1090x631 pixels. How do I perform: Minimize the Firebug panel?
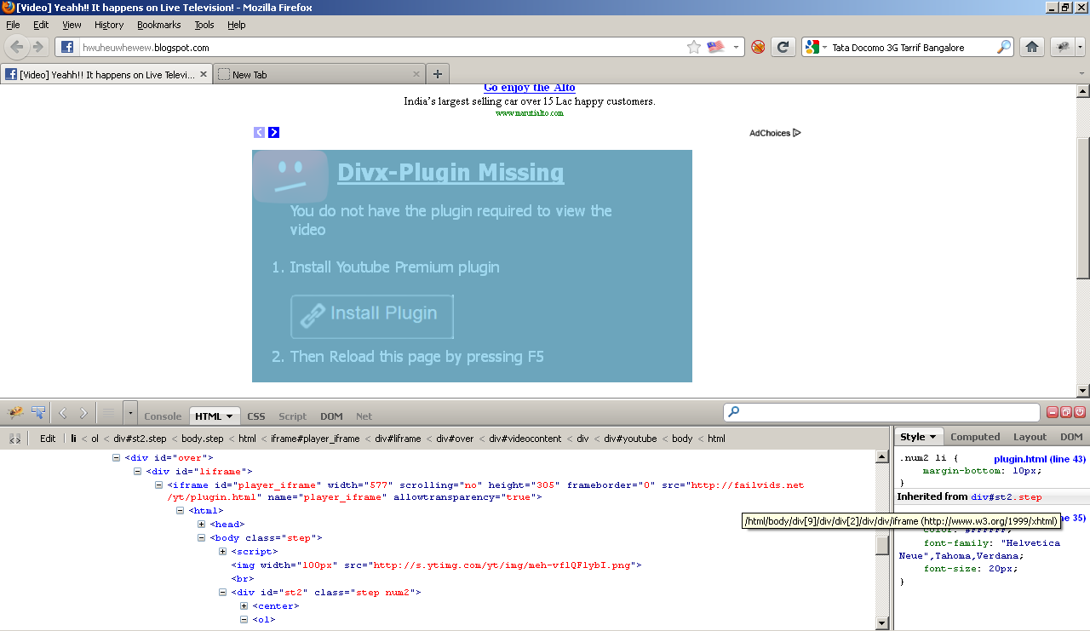pos(1053,412)
